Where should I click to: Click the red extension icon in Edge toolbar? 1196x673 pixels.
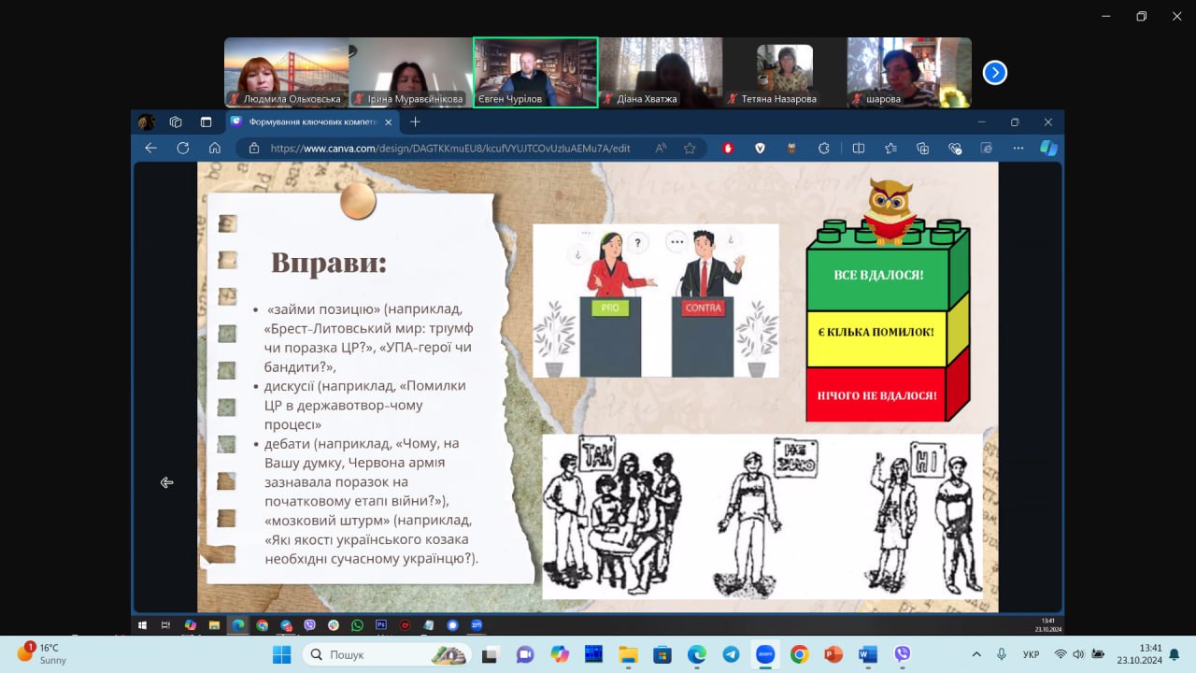coord(729,148)
